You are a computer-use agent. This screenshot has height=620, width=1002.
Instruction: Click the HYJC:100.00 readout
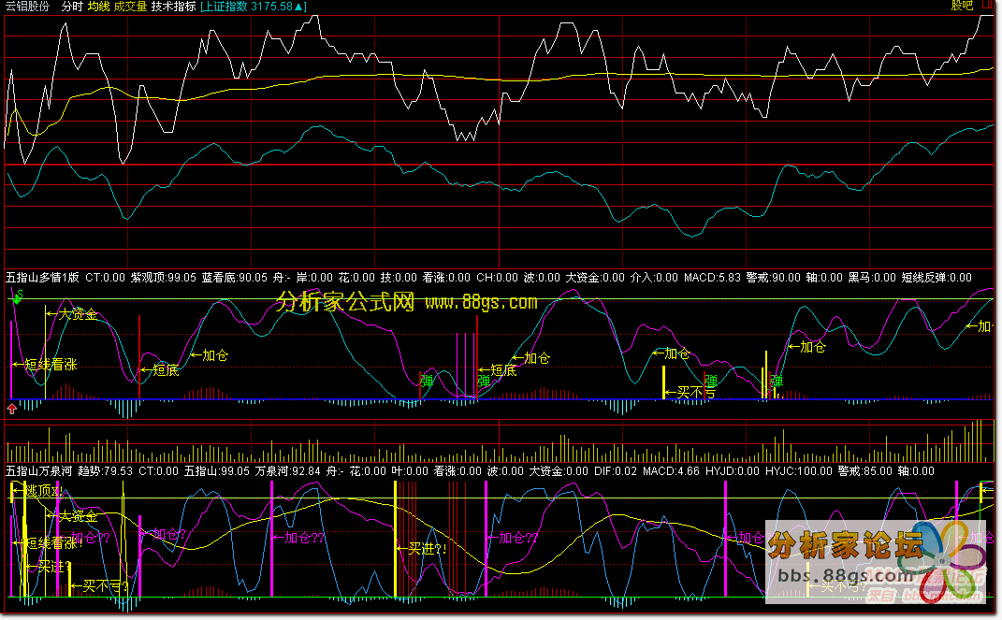(799, 471)
